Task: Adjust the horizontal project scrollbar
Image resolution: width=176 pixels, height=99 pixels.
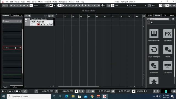Action: coord(79,87)
